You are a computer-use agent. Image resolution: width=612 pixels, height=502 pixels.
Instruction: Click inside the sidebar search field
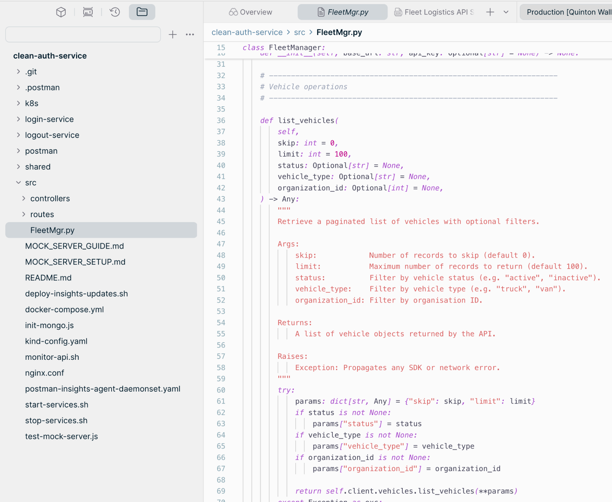point(82,34)
